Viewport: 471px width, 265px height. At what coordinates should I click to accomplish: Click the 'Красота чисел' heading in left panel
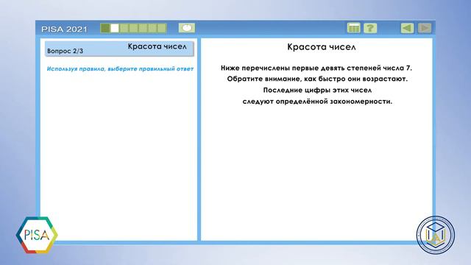157,46
